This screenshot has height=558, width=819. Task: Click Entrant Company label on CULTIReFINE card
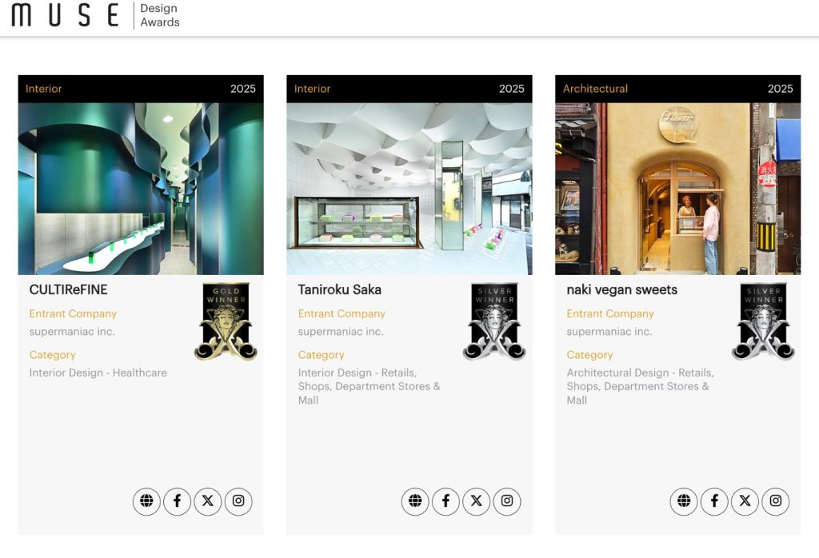[x=73, y=313]
